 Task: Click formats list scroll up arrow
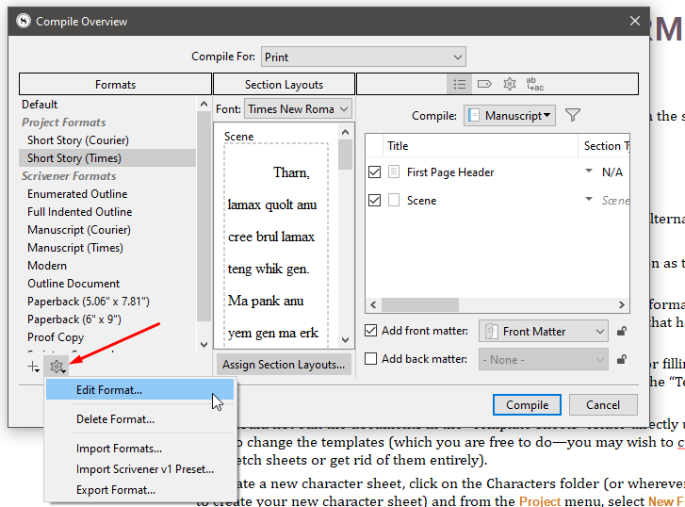coord(204,104)
